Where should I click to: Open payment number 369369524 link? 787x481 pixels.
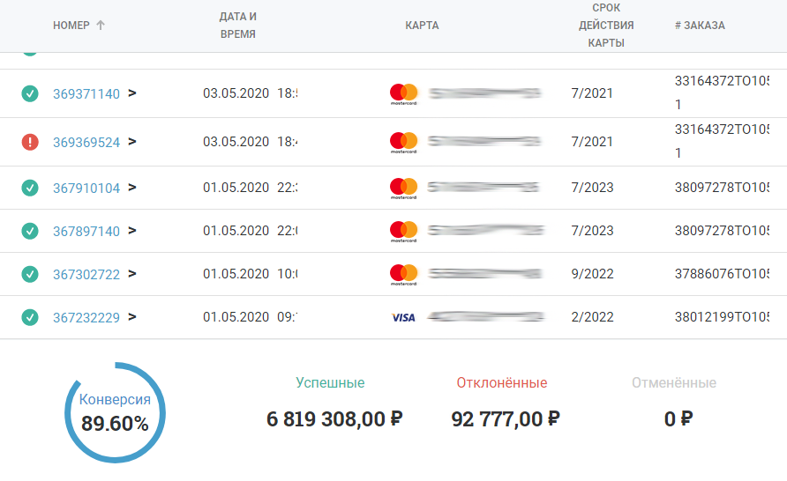tap(86, 143)
